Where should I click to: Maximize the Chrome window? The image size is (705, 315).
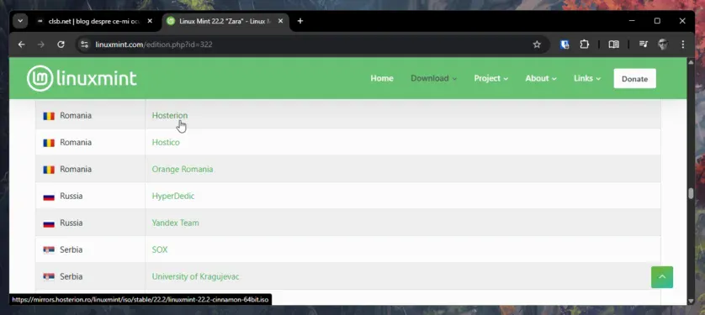pos(657,21)
